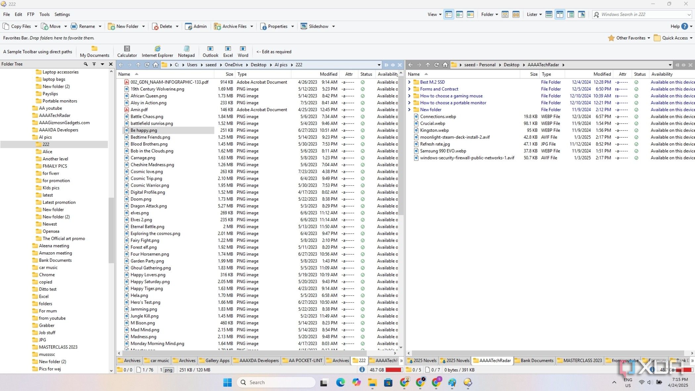The height and width of the screenshot is (391, 695).
Task: Expand the Forms and Contract folder
Action: (409, 89)
